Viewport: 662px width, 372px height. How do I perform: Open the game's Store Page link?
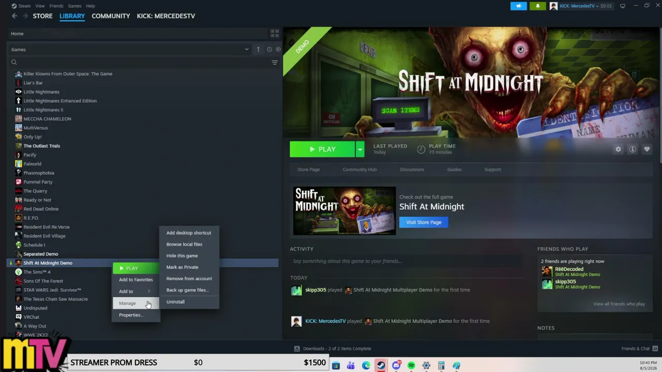[308, 169]
